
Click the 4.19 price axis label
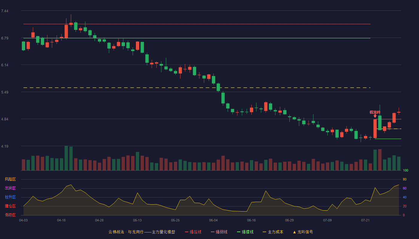coord(4,146)
